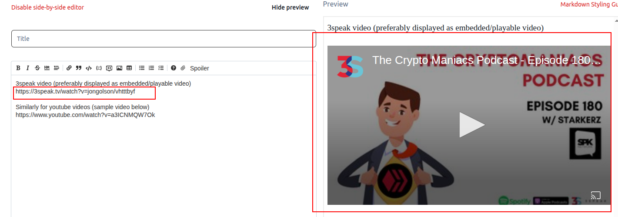Insert an image via picture icon
Image resolution: width=618 pixels, height=217 pixels.
(x=119, y=68)
